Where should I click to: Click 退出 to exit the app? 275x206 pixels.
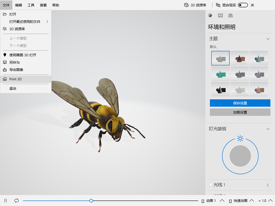pyautogui.click(x=26, y=89)
